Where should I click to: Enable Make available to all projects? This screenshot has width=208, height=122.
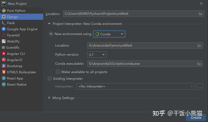tap(58, 72)
